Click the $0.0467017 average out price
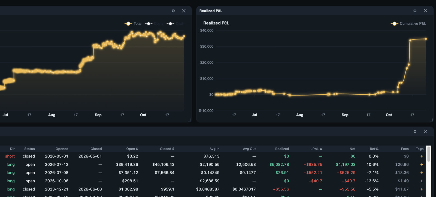This screenshot has height=197, width=436. 244,189
